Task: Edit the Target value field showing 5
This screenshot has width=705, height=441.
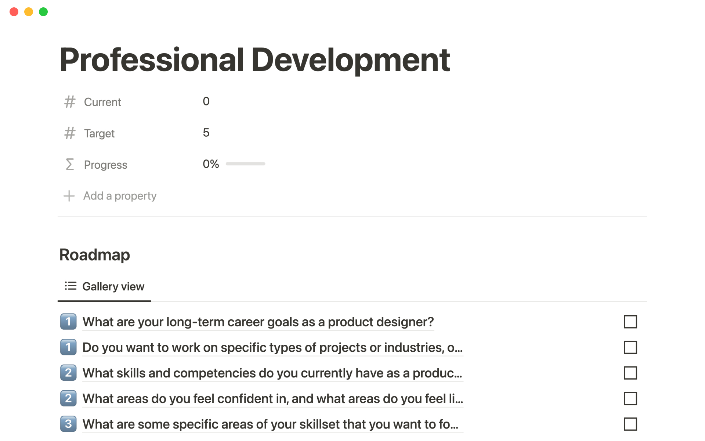Action: (x=206, y=133)
